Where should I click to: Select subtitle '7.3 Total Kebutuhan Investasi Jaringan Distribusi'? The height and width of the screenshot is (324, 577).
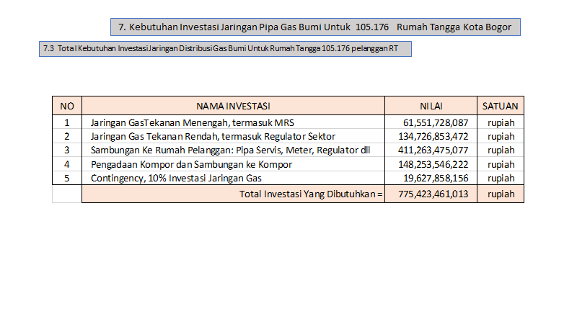225,49
